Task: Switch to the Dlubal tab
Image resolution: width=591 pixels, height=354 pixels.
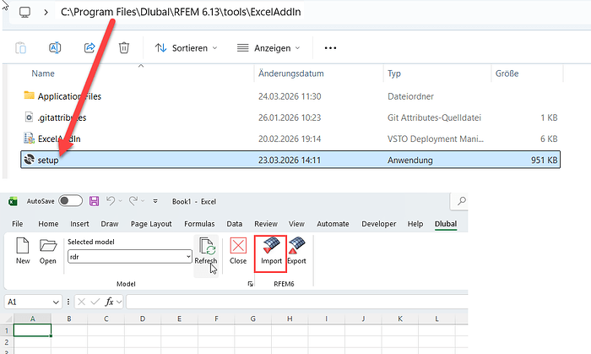Action: [x=446, y=224]
